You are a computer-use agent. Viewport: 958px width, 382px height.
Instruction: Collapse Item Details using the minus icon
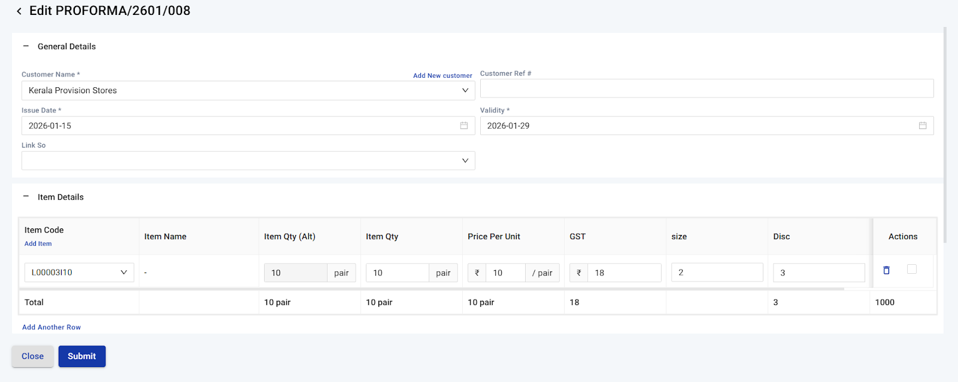pyautogui.click(x=26, y=197)
